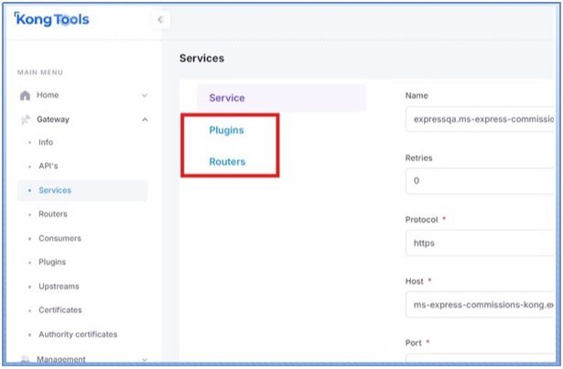The width and height of the screenshot is (563, 369).
Task: Navigate to Upstreams in the sidebar
Action: [x=59, y=286]
